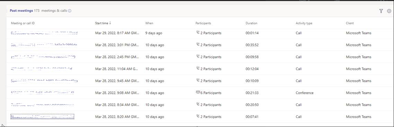Screen dimensions: 394x127
Task: Click the Client column header
Action: (350, 23)
